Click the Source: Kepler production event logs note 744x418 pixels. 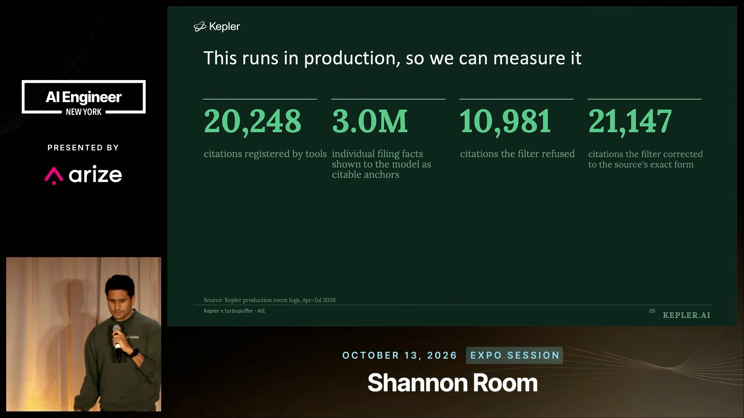270,300
